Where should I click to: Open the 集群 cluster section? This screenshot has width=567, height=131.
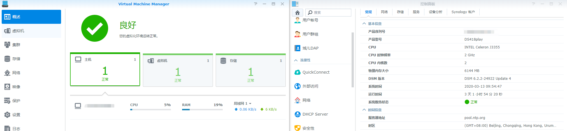pos(31,45)
